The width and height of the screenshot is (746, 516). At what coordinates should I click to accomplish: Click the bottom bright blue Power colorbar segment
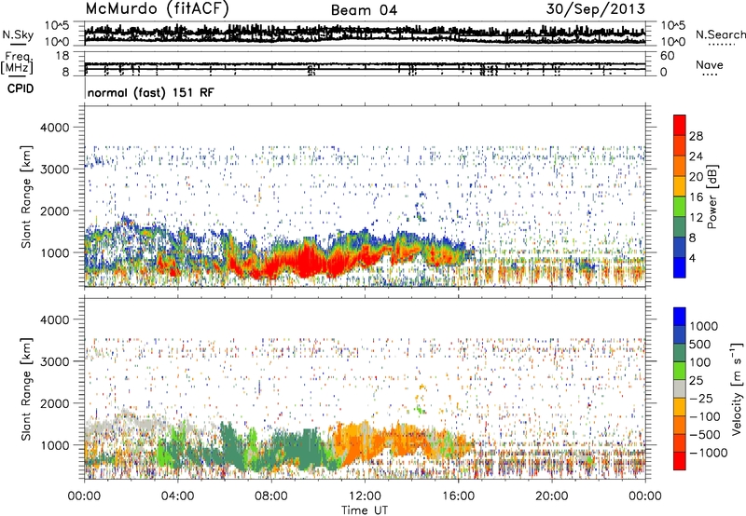click(680, 268)
